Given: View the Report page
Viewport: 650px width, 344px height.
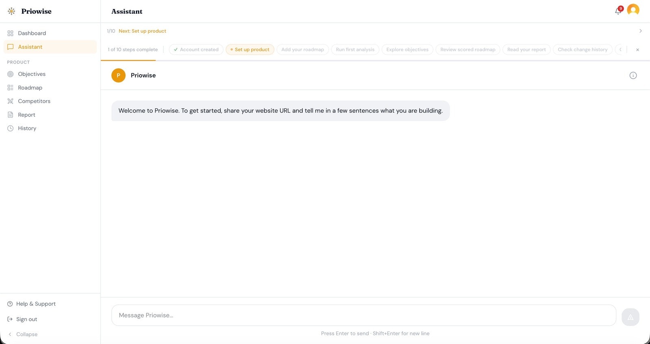Looking at the screenshot, I should point(50,115).
